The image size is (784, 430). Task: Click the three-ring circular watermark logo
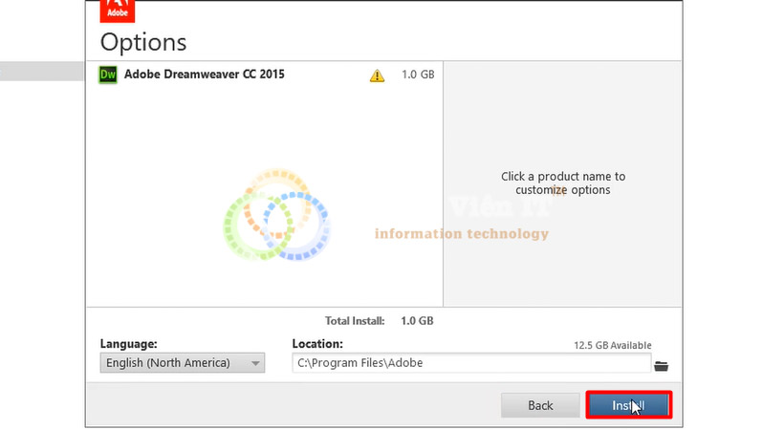pyautogui.click(x=276, y=215)
